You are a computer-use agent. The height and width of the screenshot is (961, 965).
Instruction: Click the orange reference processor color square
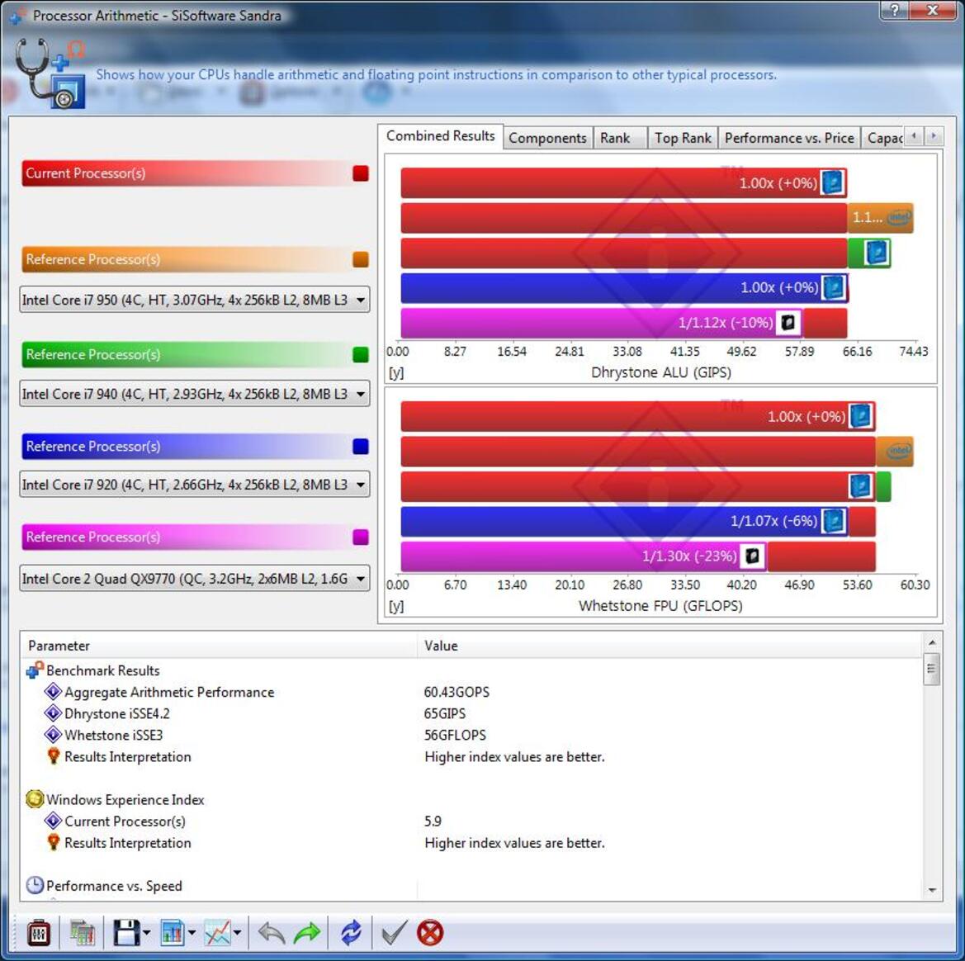coord(361,260)
